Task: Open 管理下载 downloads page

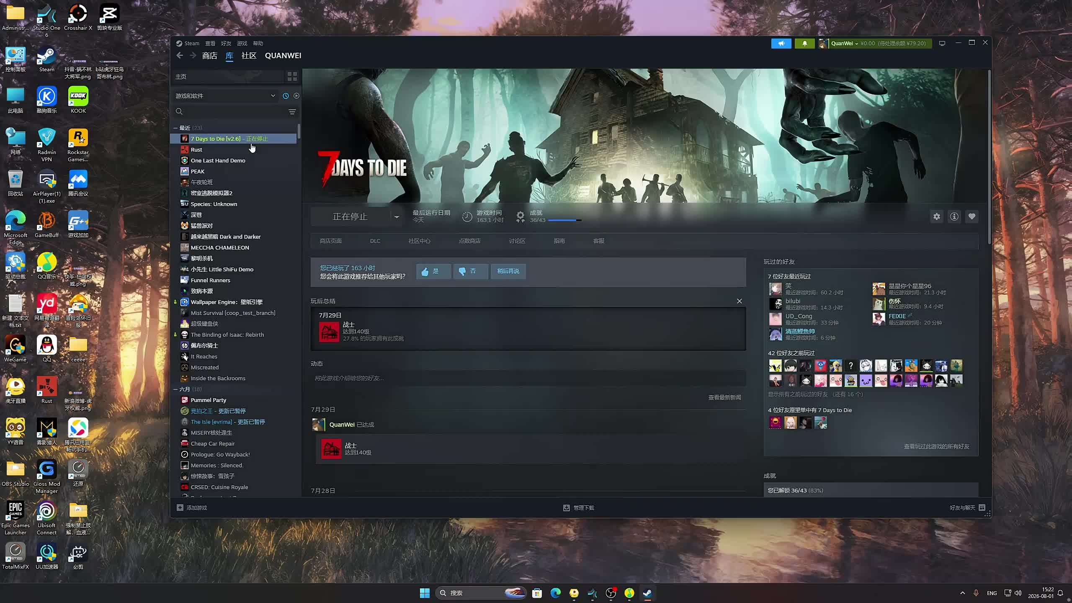Action: pyautogui.click(x=584, y=508)
